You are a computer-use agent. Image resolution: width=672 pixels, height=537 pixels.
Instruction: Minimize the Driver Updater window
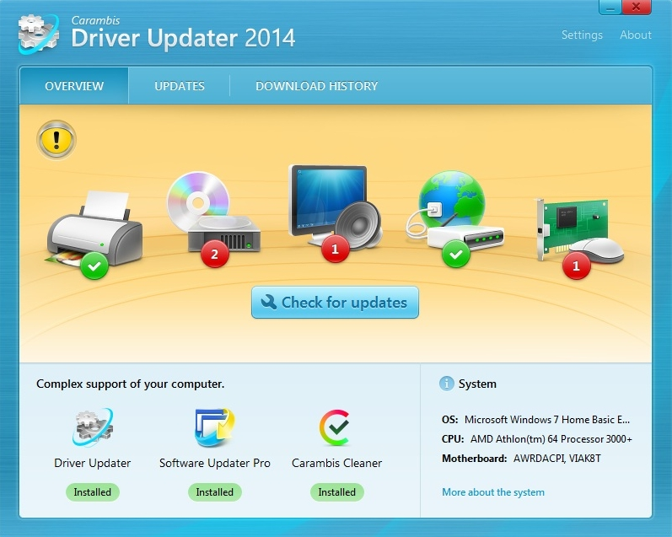point(610,8)
